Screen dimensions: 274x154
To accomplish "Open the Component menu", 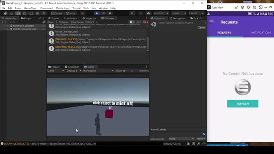I will tap(47, 8).
